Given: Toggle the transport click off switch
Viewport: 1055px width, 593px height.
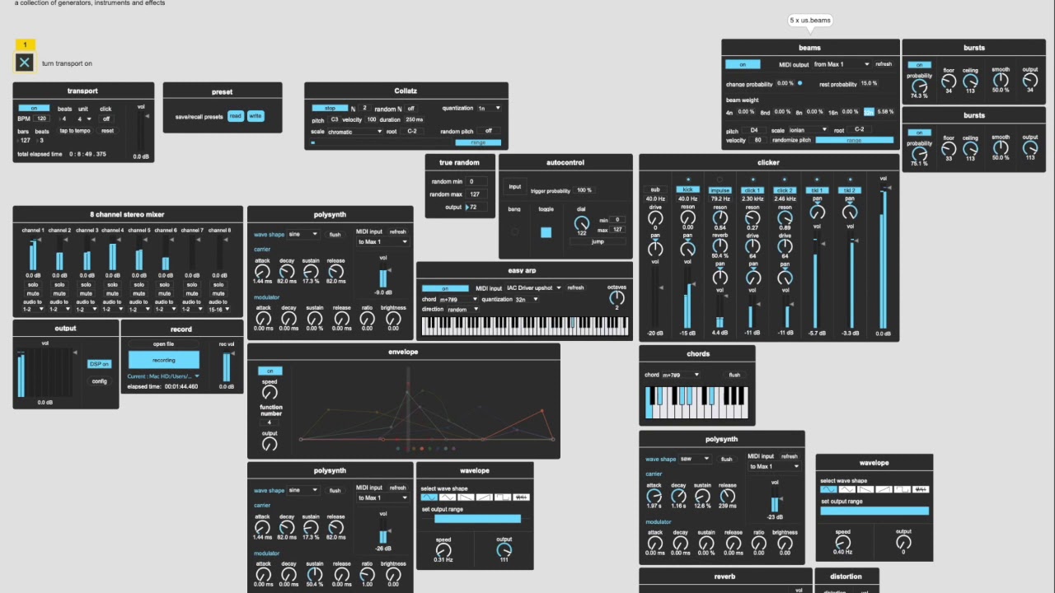Looking at the screenshot, I should click(x=105, y=119).
